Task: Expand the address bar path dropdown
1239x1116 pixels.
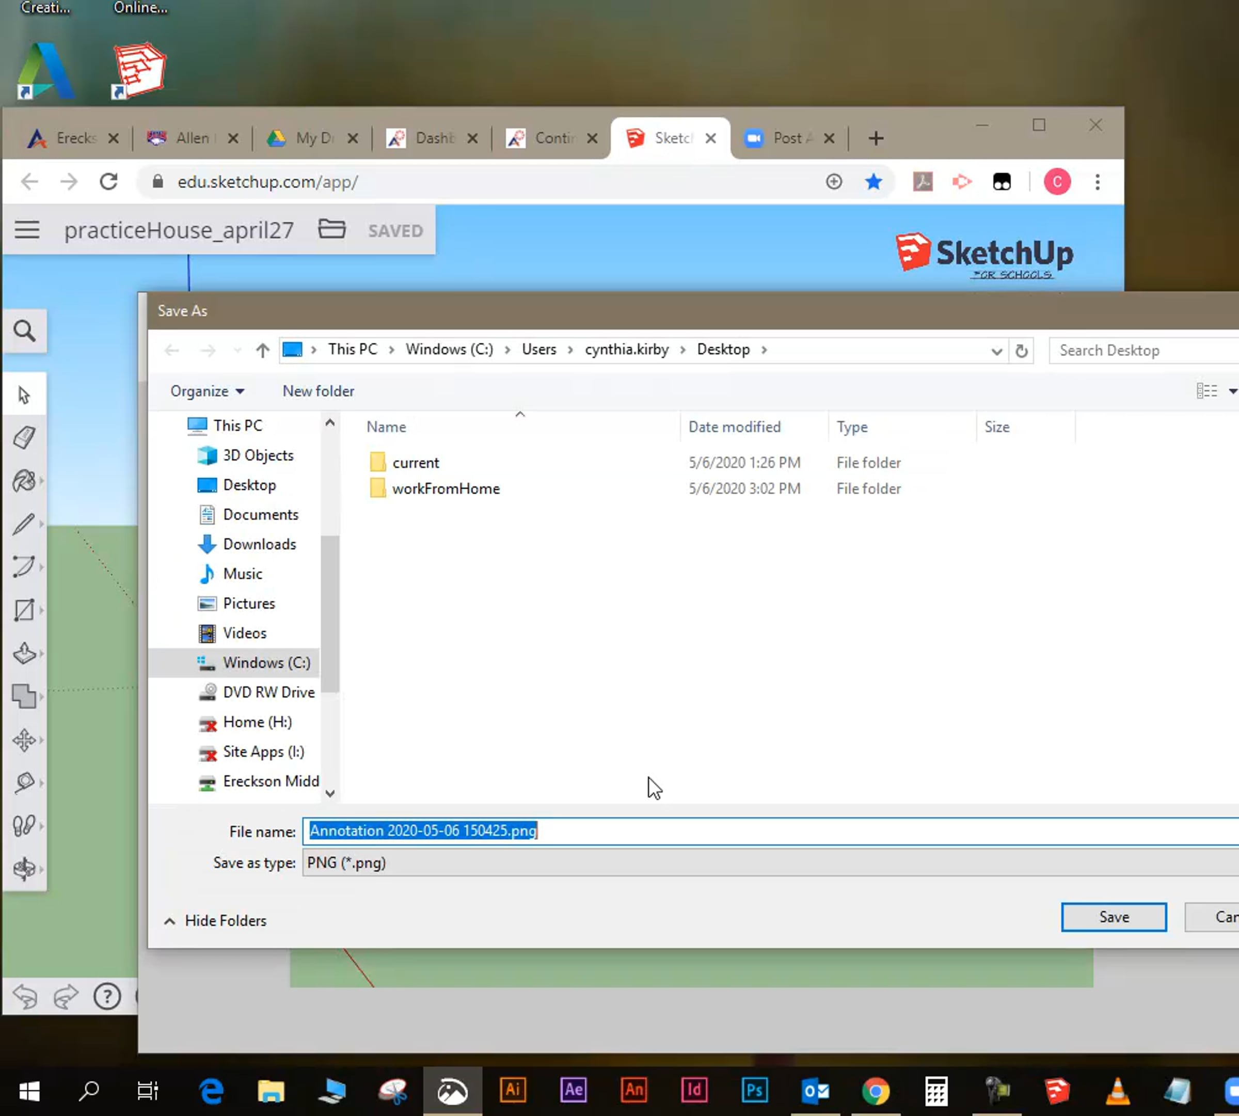Action: pos(996,351)
